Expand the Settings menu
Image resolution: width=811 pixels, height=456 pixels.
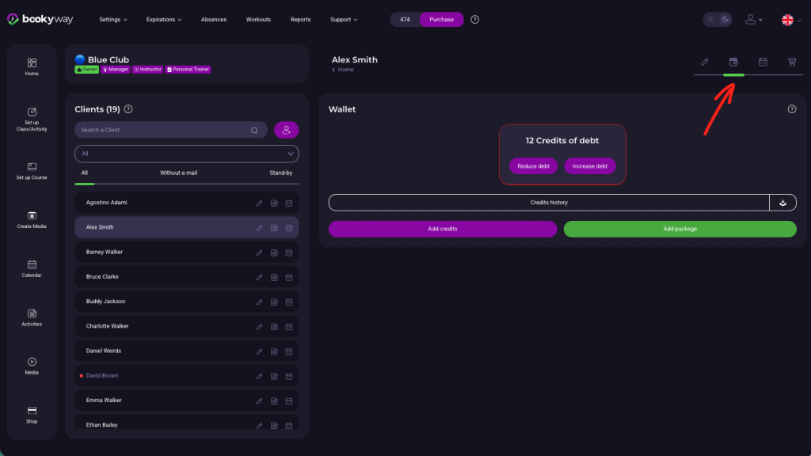pyautogui.click(x=113, y=20)
